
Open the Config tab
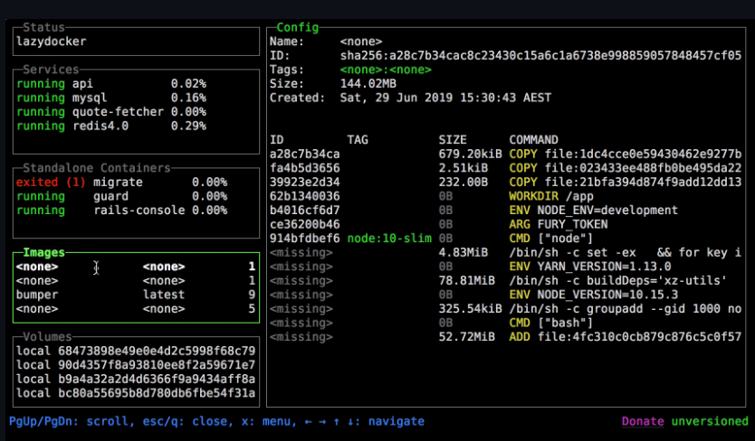(298, 27)
